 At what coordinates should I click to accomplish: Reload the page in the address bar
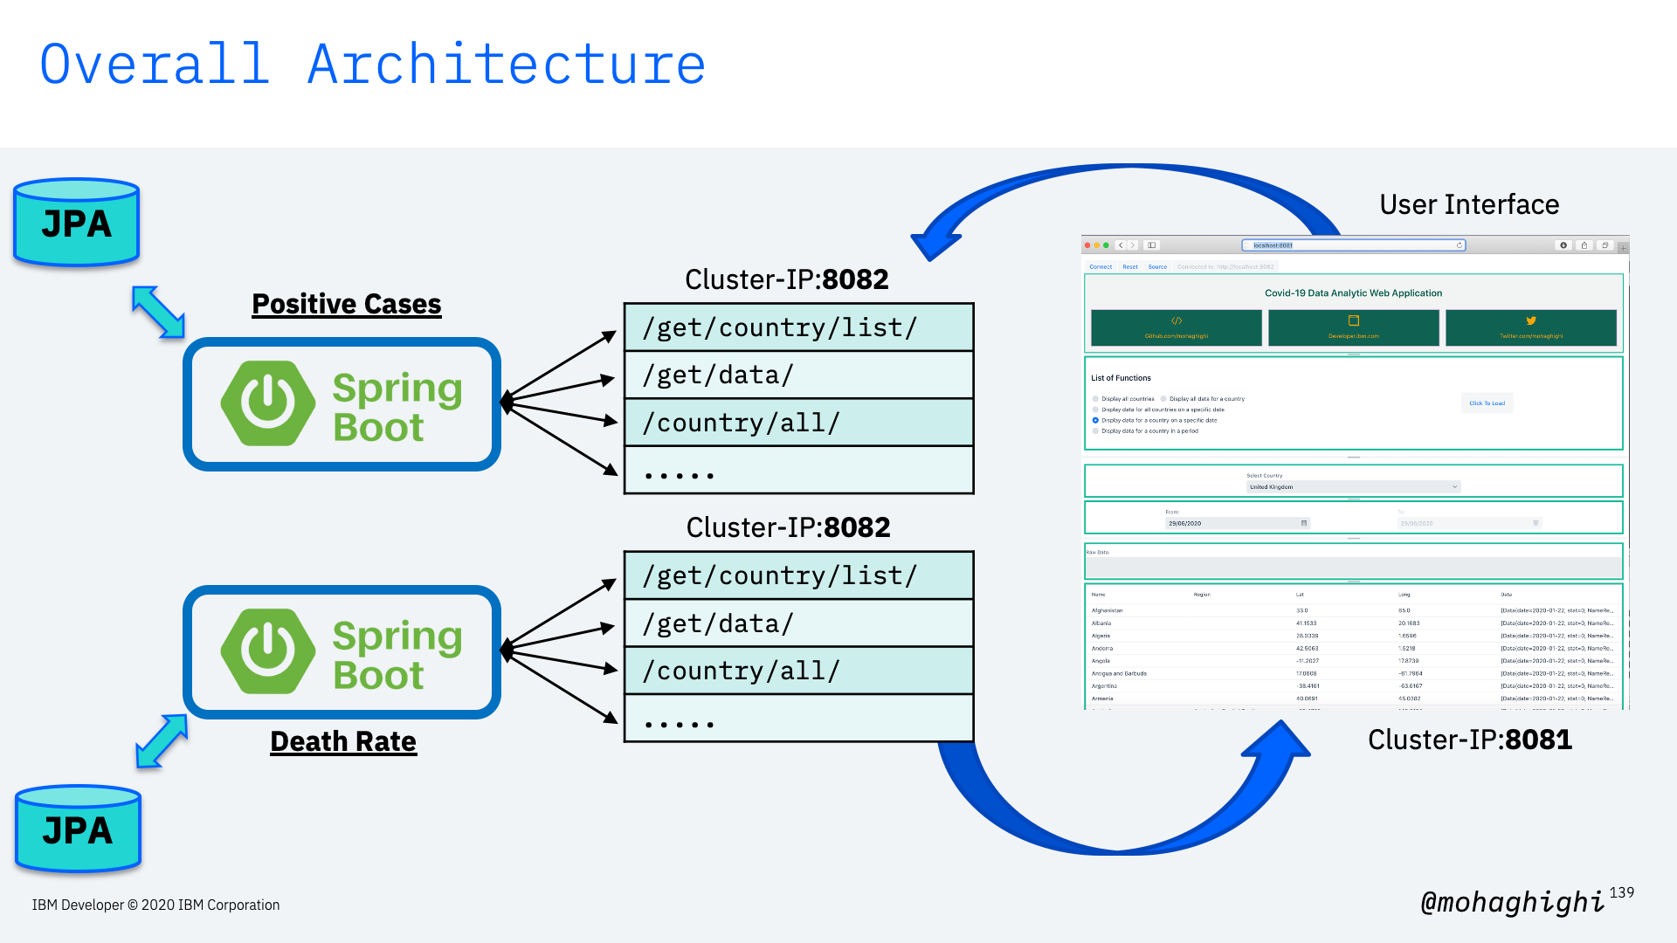[x=1459, y=245]
